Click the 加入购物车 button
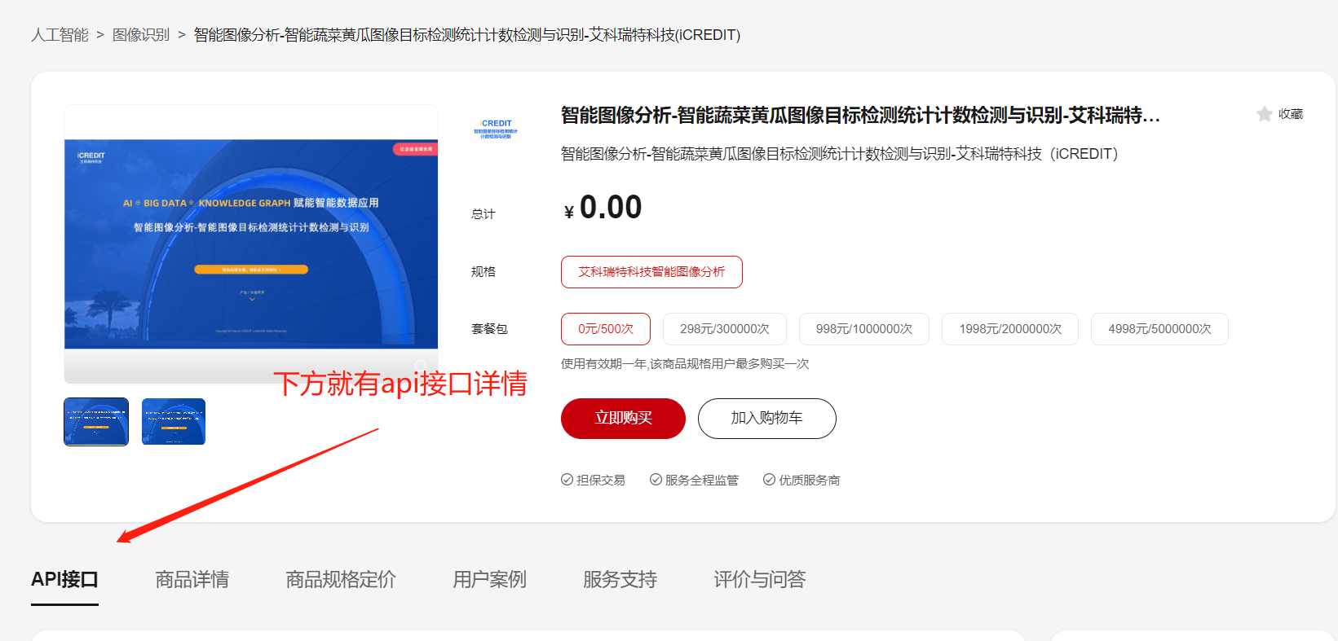Image resolution: width=1338 pixels, height=641 pixels. [x=767, y=419]
